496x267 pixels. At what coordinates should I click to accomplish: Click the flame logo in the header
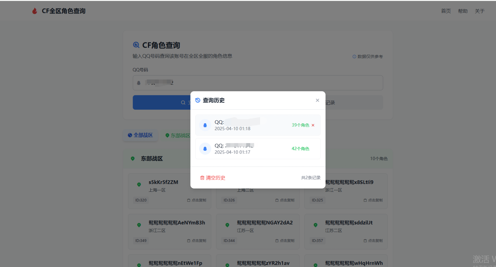tap(34, 11)
